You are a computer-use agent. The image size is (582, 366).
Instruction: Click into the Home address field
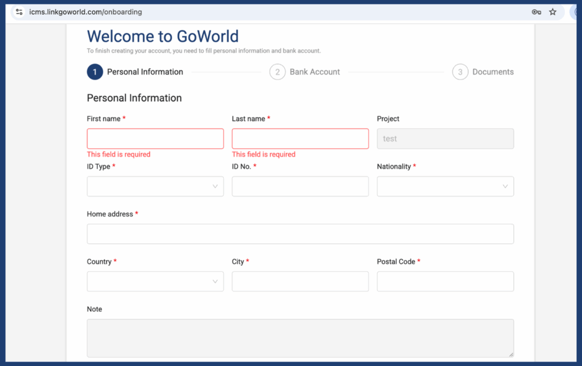click(x=300, y=234)
